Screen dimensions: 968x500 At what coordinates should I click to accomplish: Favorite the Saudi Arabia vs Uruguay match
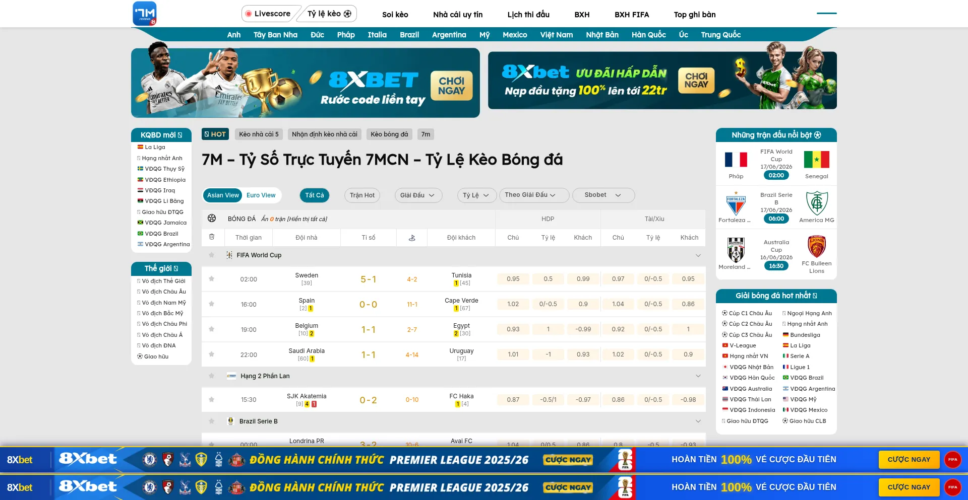212,354
